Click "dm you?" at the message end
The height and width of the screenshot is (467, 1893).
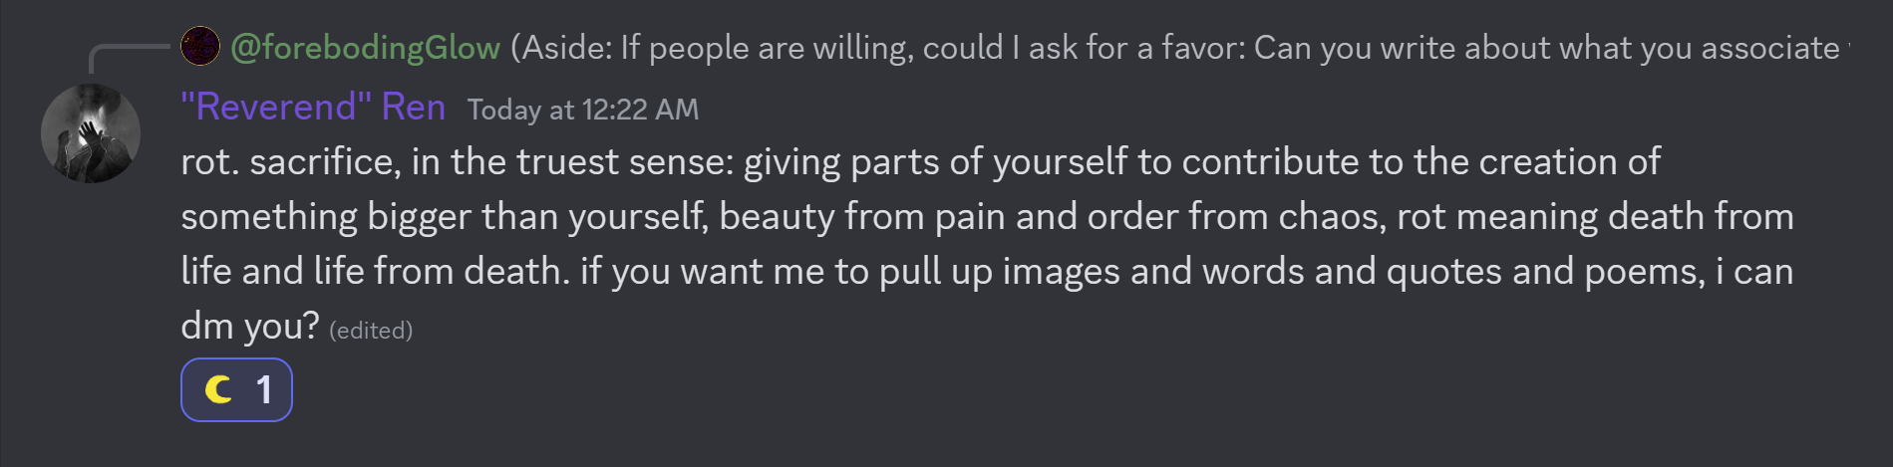coord(250,326)
